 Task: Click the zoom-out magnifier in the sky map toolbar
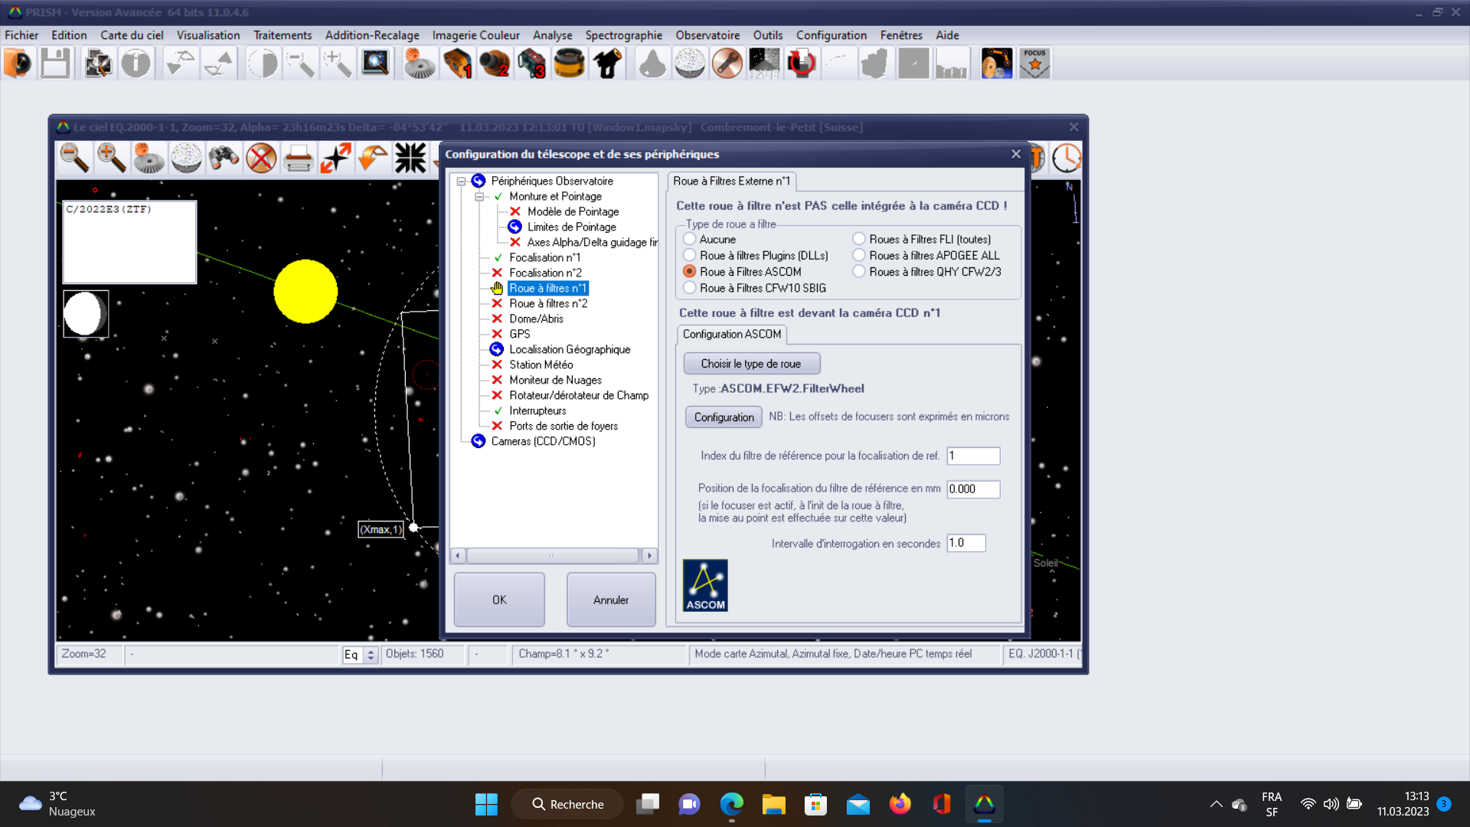(x=74, y=159)
